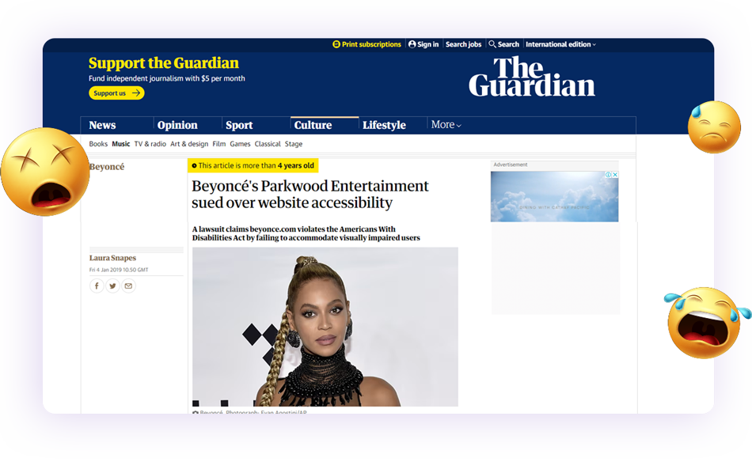Open the Music subsection

point(121,144)
